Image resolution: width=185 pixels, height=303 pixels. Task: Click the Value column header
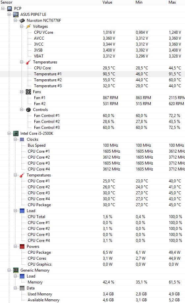(x=117, y=2)
